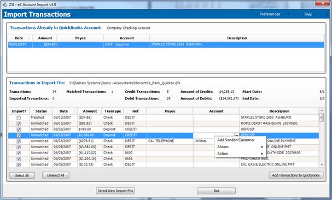Open the Preferences dropdown arrow

point(288,14)
